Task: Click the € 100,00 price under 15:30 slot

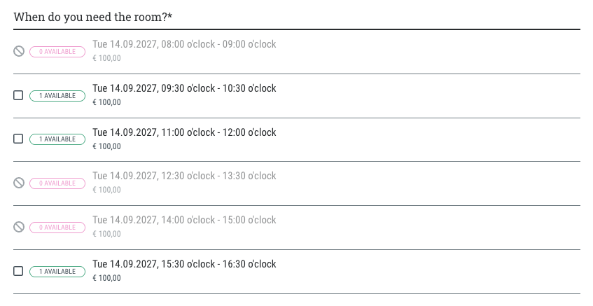Action: coord(106,278)
